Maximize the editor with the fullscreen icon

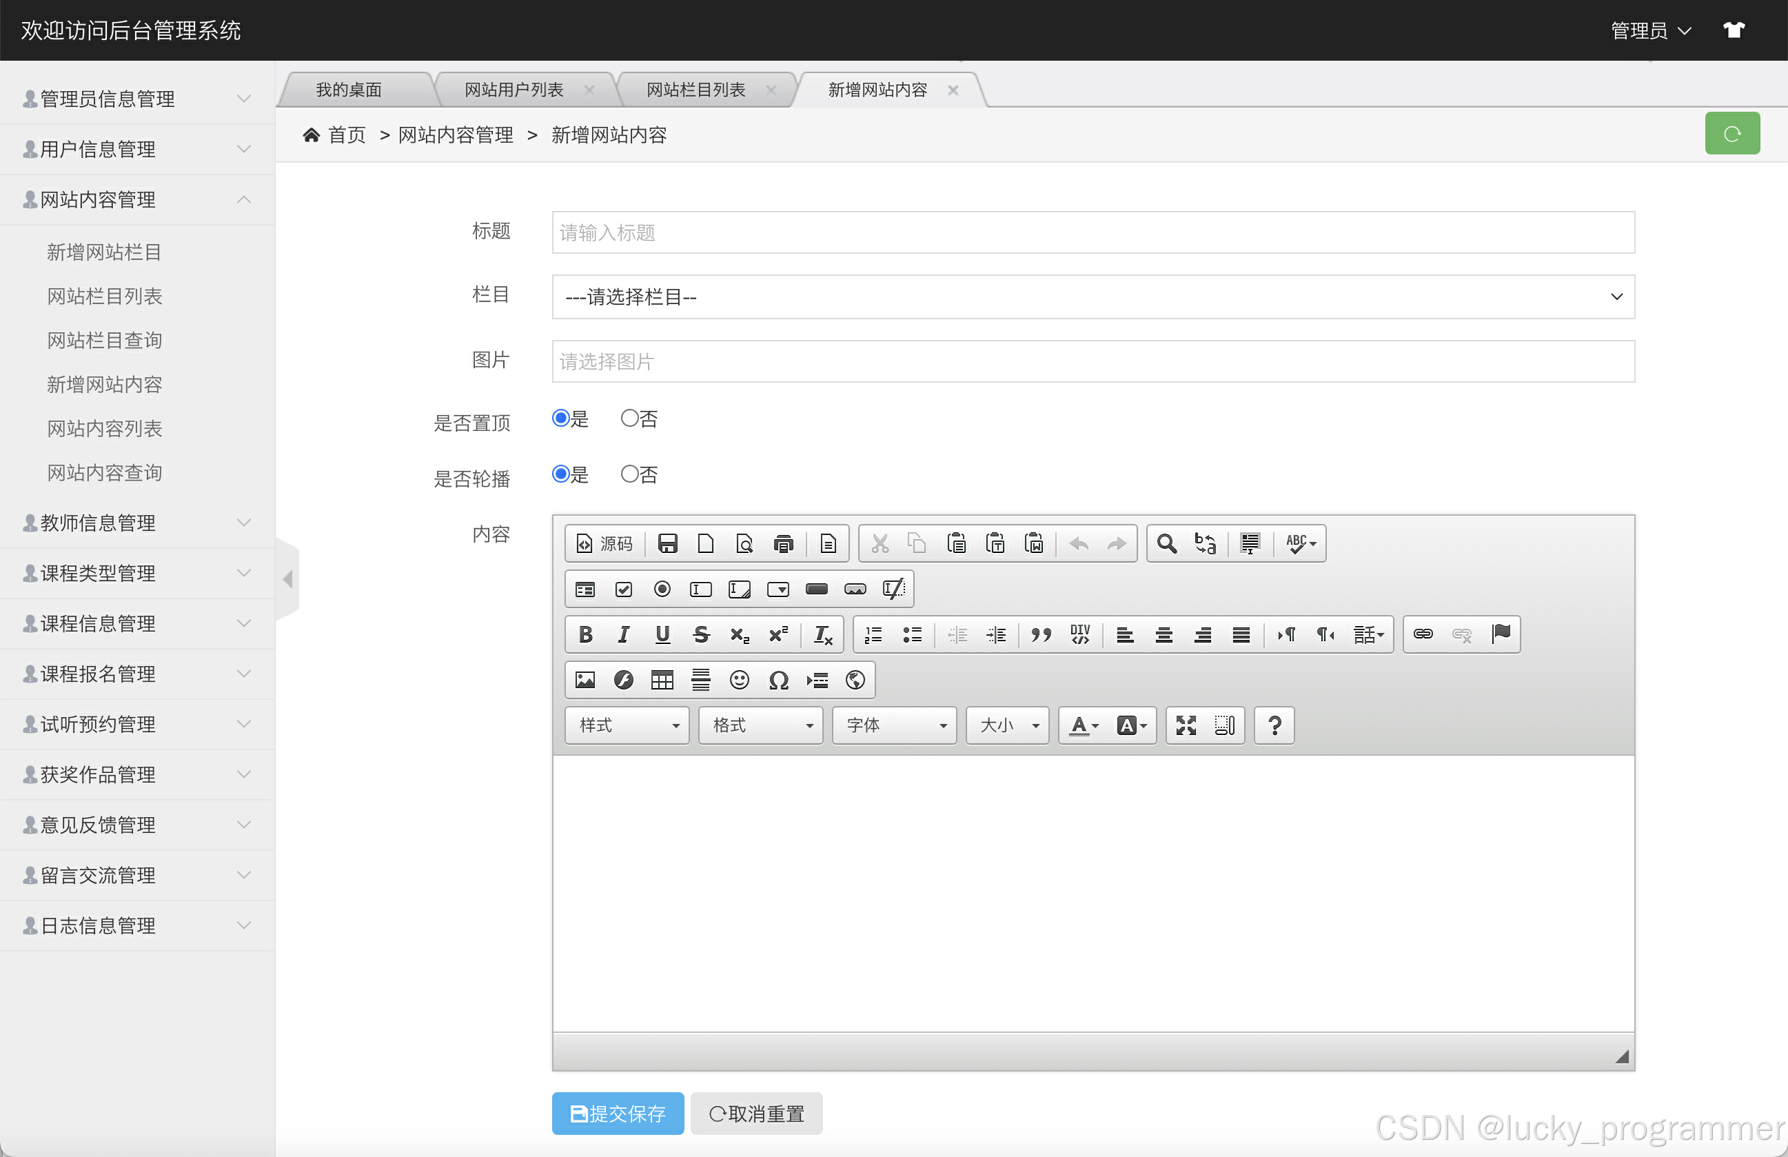click(1186, 726)
